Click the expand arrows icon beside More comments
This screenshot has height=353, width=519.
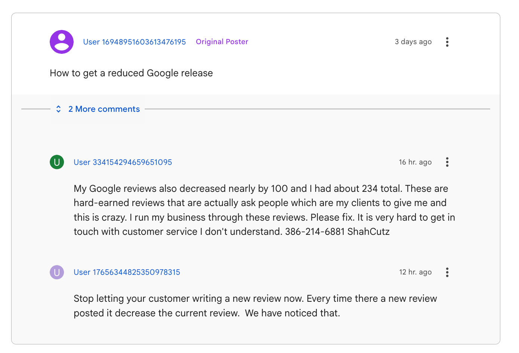[58, 109]
